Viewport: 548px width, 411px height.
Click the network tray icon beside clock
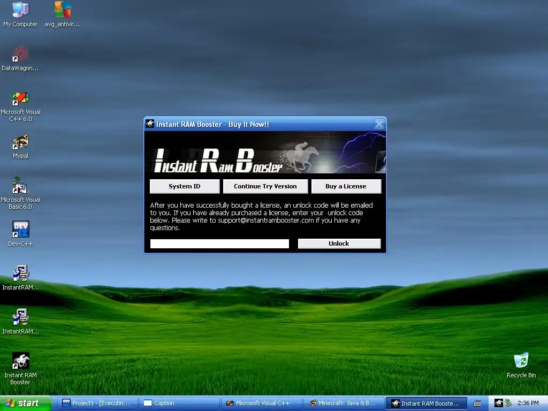click(508, 403)
